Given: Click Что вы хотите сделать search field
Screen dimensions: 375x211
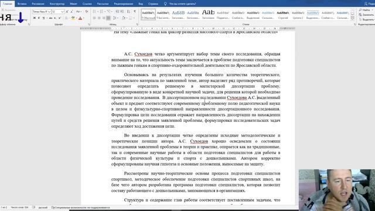Looking at the screenshot, I should coord(182,4).
